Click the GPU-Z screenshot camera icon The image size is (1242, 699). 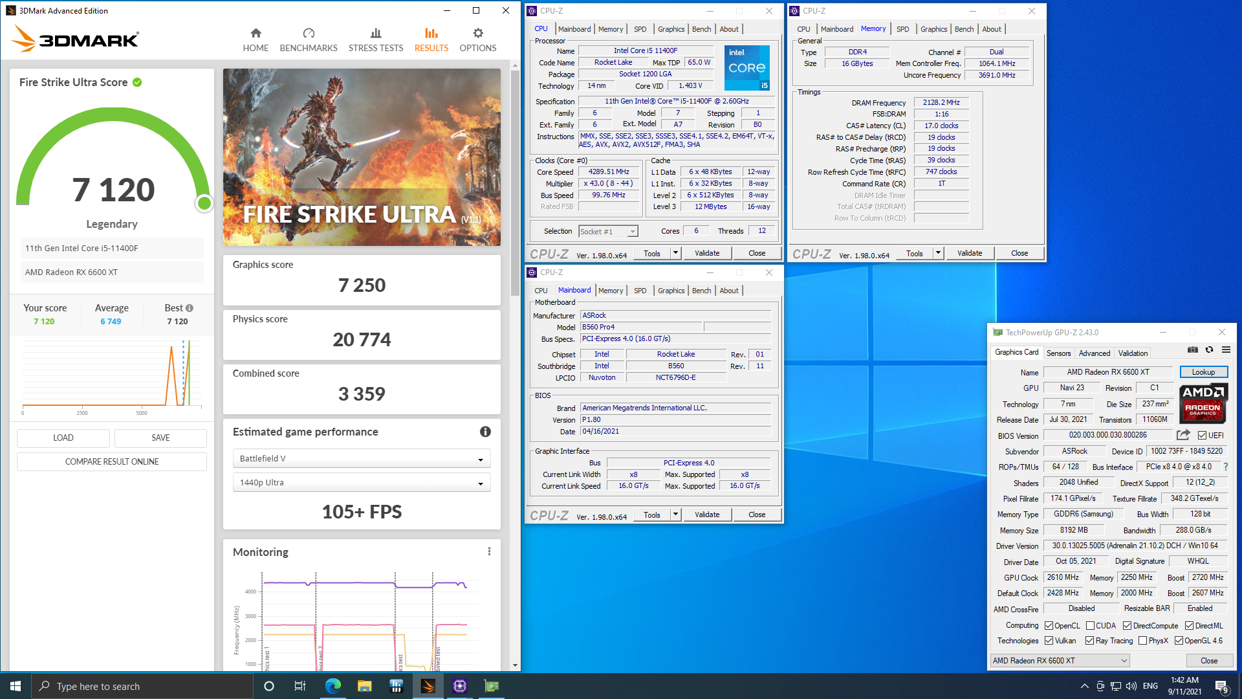(1193, 350)
